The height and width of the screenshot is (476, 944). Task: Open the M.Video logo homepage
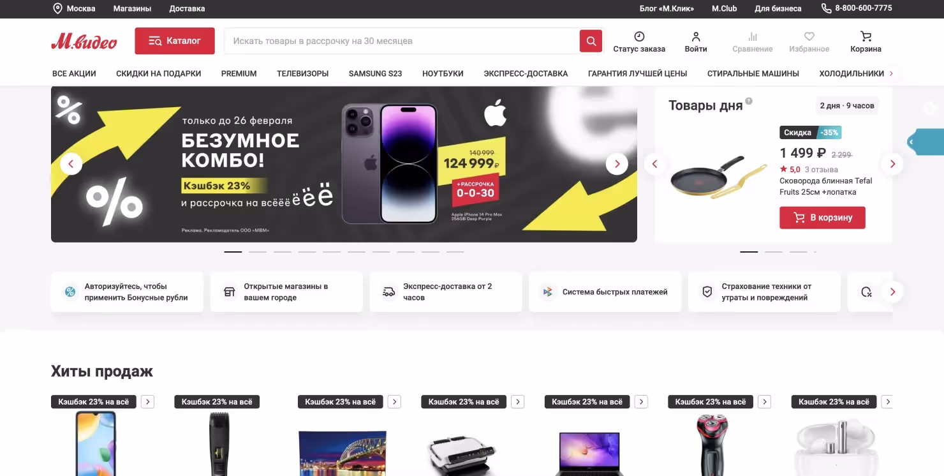pyautogui.click(x=84, y=41)
